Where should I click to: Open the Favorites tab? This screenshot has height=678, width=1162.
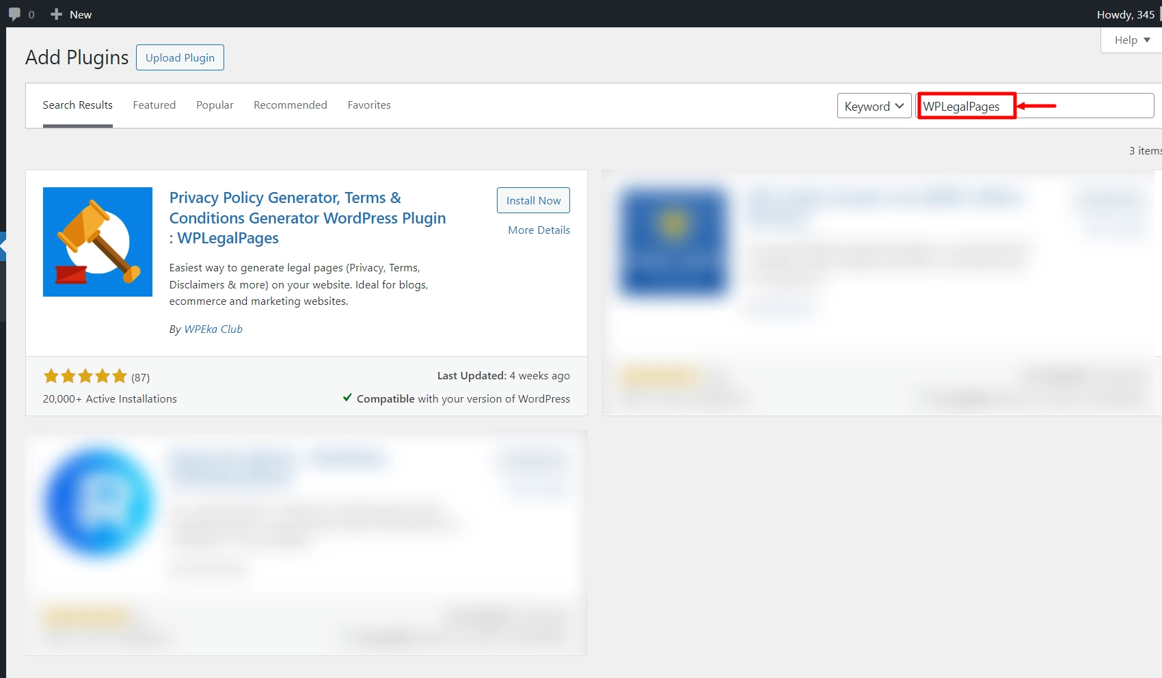369,105
